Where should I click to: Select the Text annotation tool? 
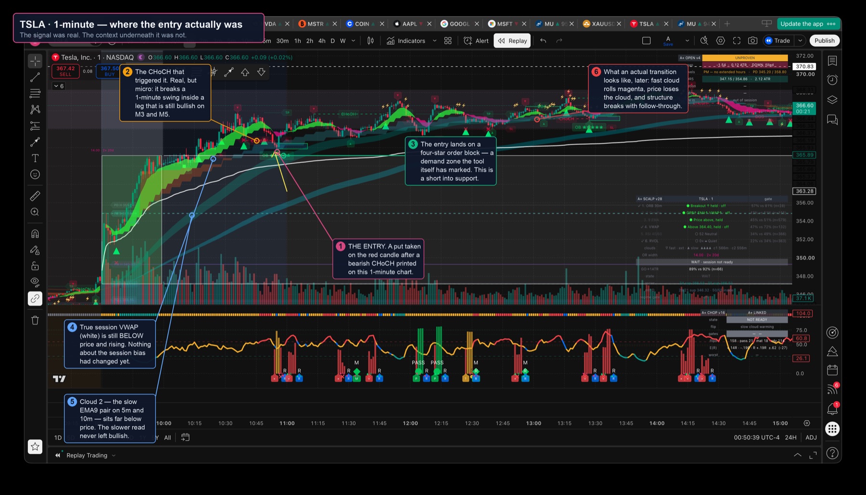(35, 158)
